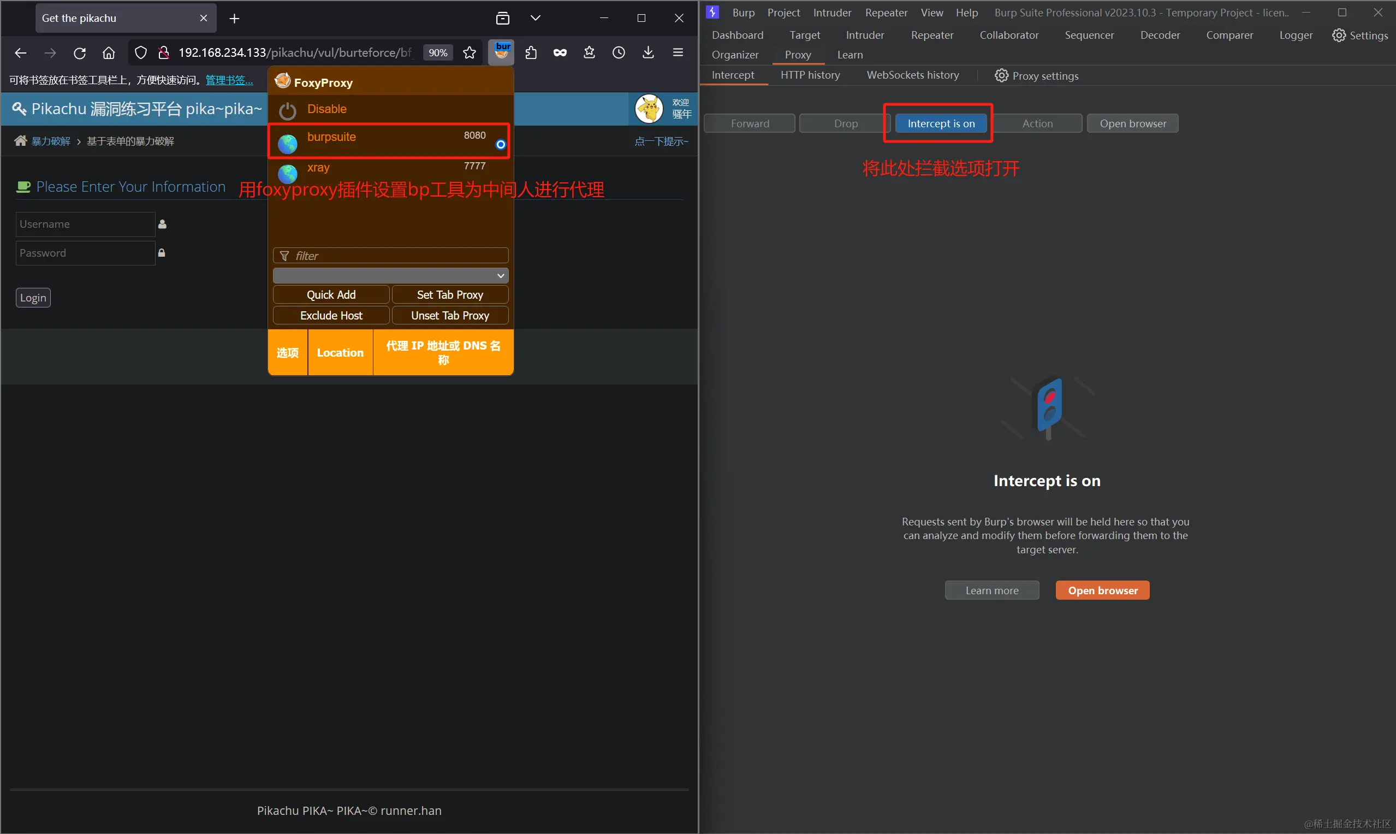Click Set Tab Proxy
Screen dimensions: 1396x834
450,295
